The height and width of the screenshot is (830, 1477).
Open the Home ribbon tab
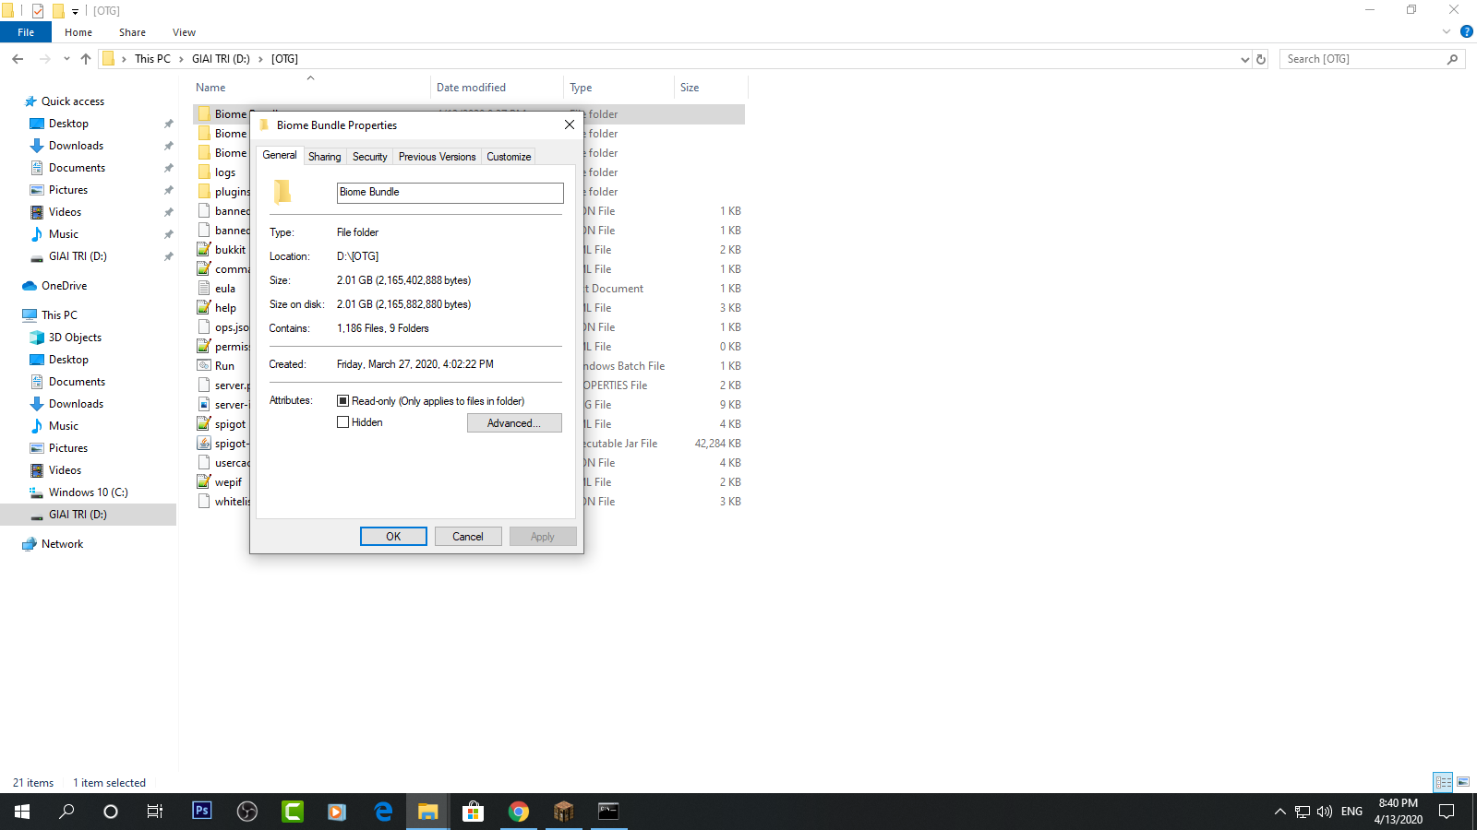pos(78,32)
